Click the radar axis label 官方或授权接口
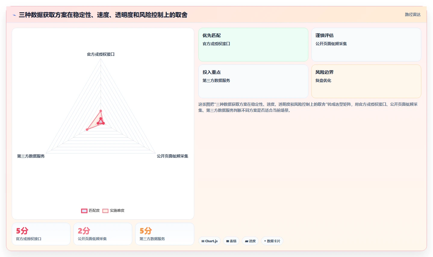 [x=101, y=54]
